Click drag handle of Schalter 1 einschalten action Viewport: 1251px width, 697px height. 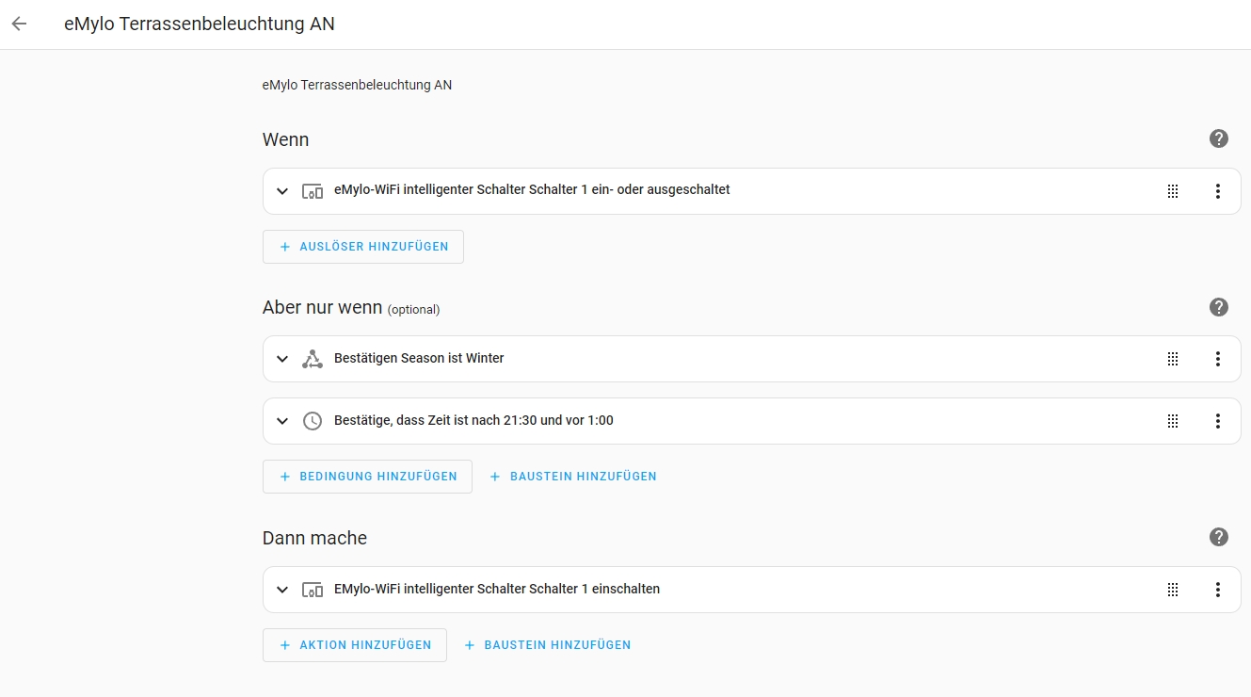pos(1173,590)
